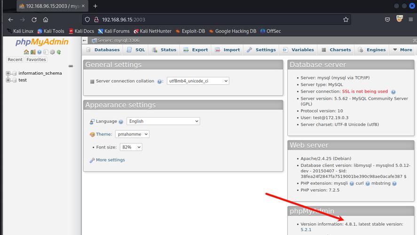The width and height of the screenshot is (417, 235).
Task: Select test database name
Action: (x=23, y=80)
